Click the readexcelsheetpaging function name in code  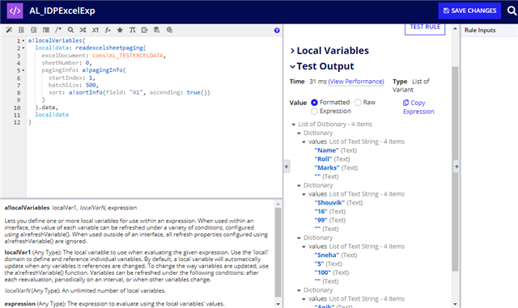pyautogui.click(x=109, y=48)
